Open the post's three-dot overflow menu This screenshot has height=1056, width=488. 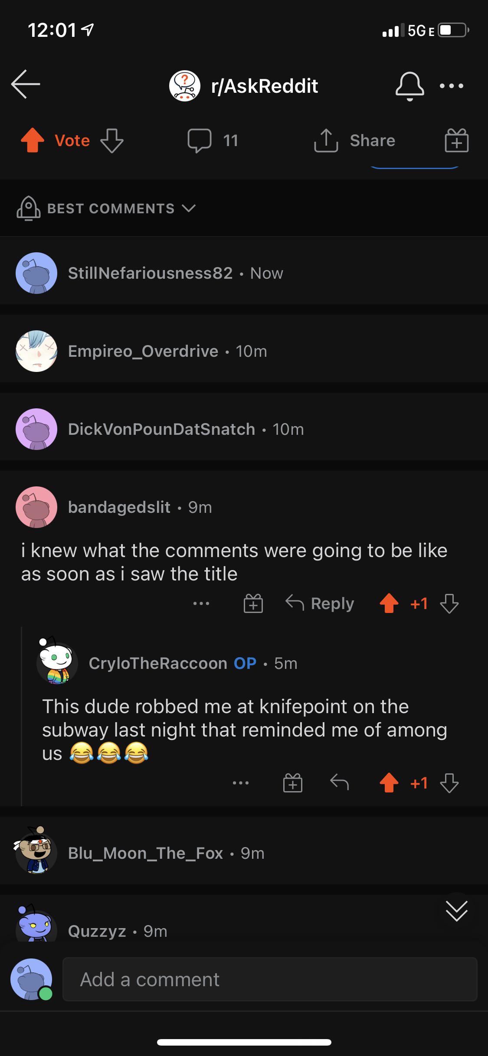[452, 86]
